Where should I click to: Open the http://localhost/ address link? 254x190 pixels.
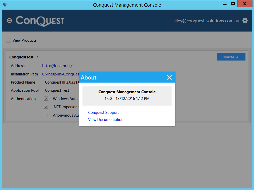(57, 66)
